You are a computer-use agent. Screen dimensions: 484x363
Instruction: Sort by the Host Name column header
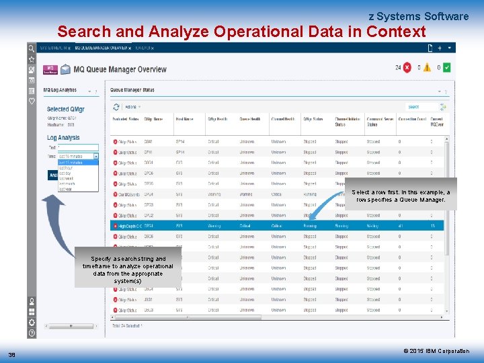tap(185, 119)
